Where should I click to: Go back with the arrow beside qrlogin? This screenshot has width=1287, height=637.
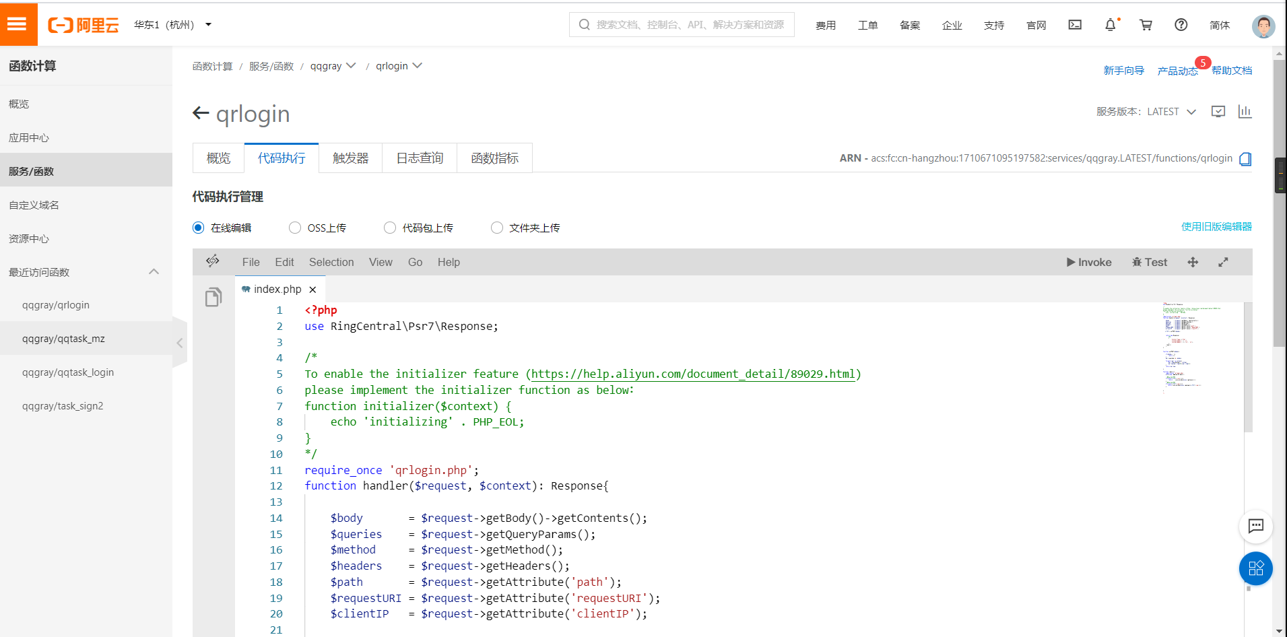pyautogui.click(x=201, y=113)
